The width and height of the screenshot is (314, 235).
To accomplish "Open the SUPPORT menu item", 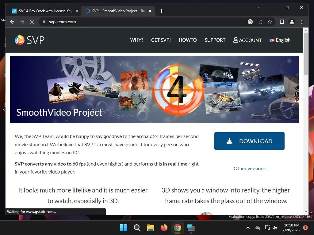I will coord(215,40).
